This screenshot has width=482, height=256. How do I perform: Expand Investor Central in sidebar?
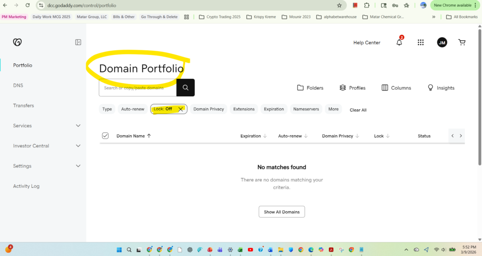pos(78,146)
